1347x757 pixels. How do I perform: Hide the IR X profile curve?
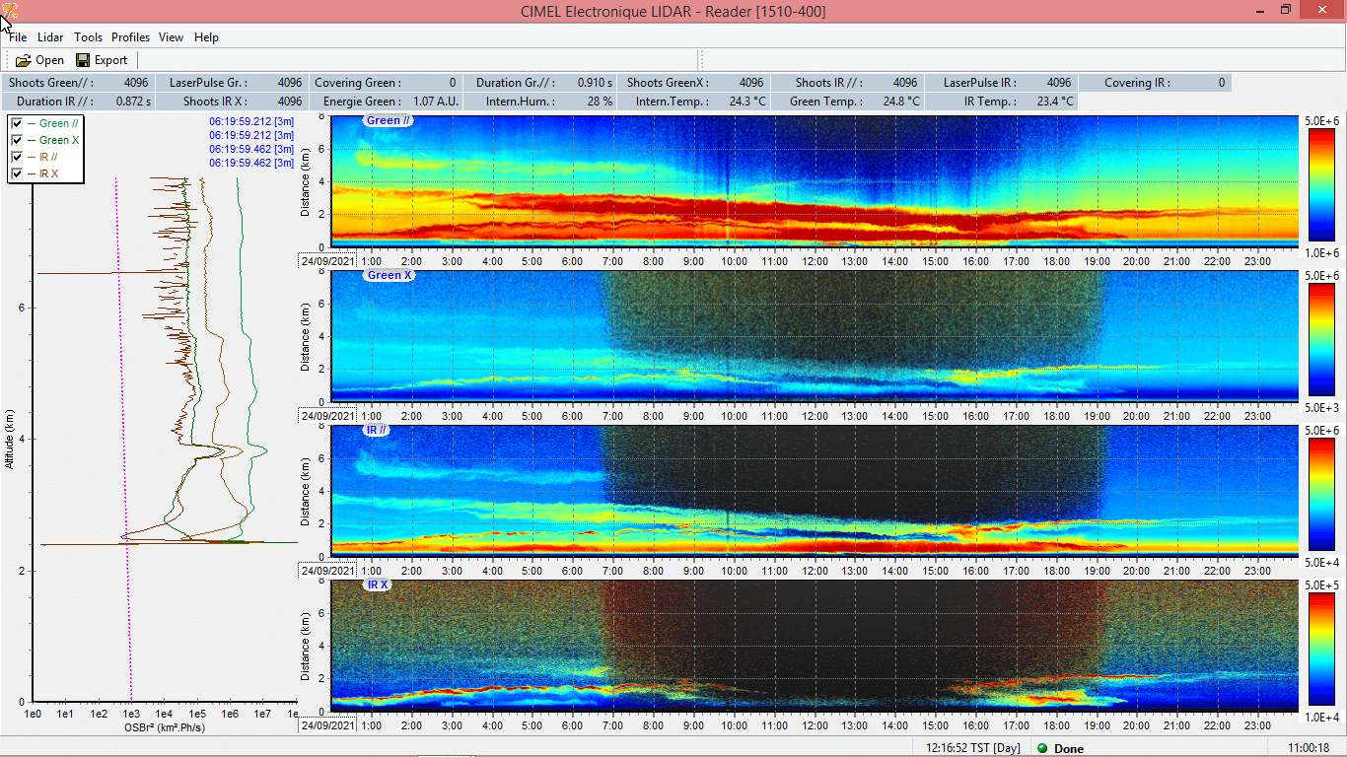click(17, 173)
